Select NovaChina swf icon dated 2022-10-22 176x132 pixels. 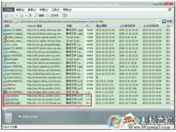[5, 96]
